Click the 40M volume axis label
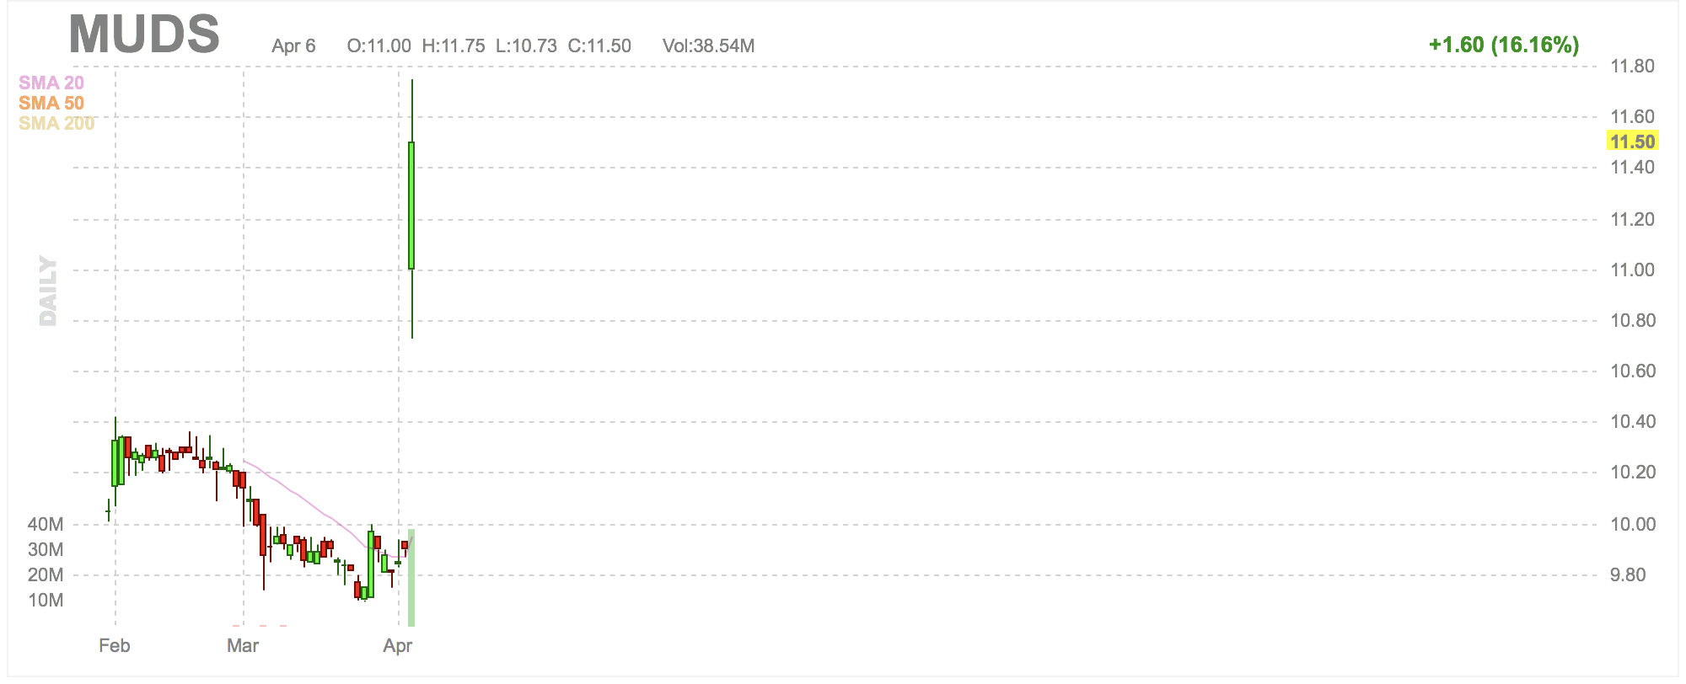 (46, 524)
